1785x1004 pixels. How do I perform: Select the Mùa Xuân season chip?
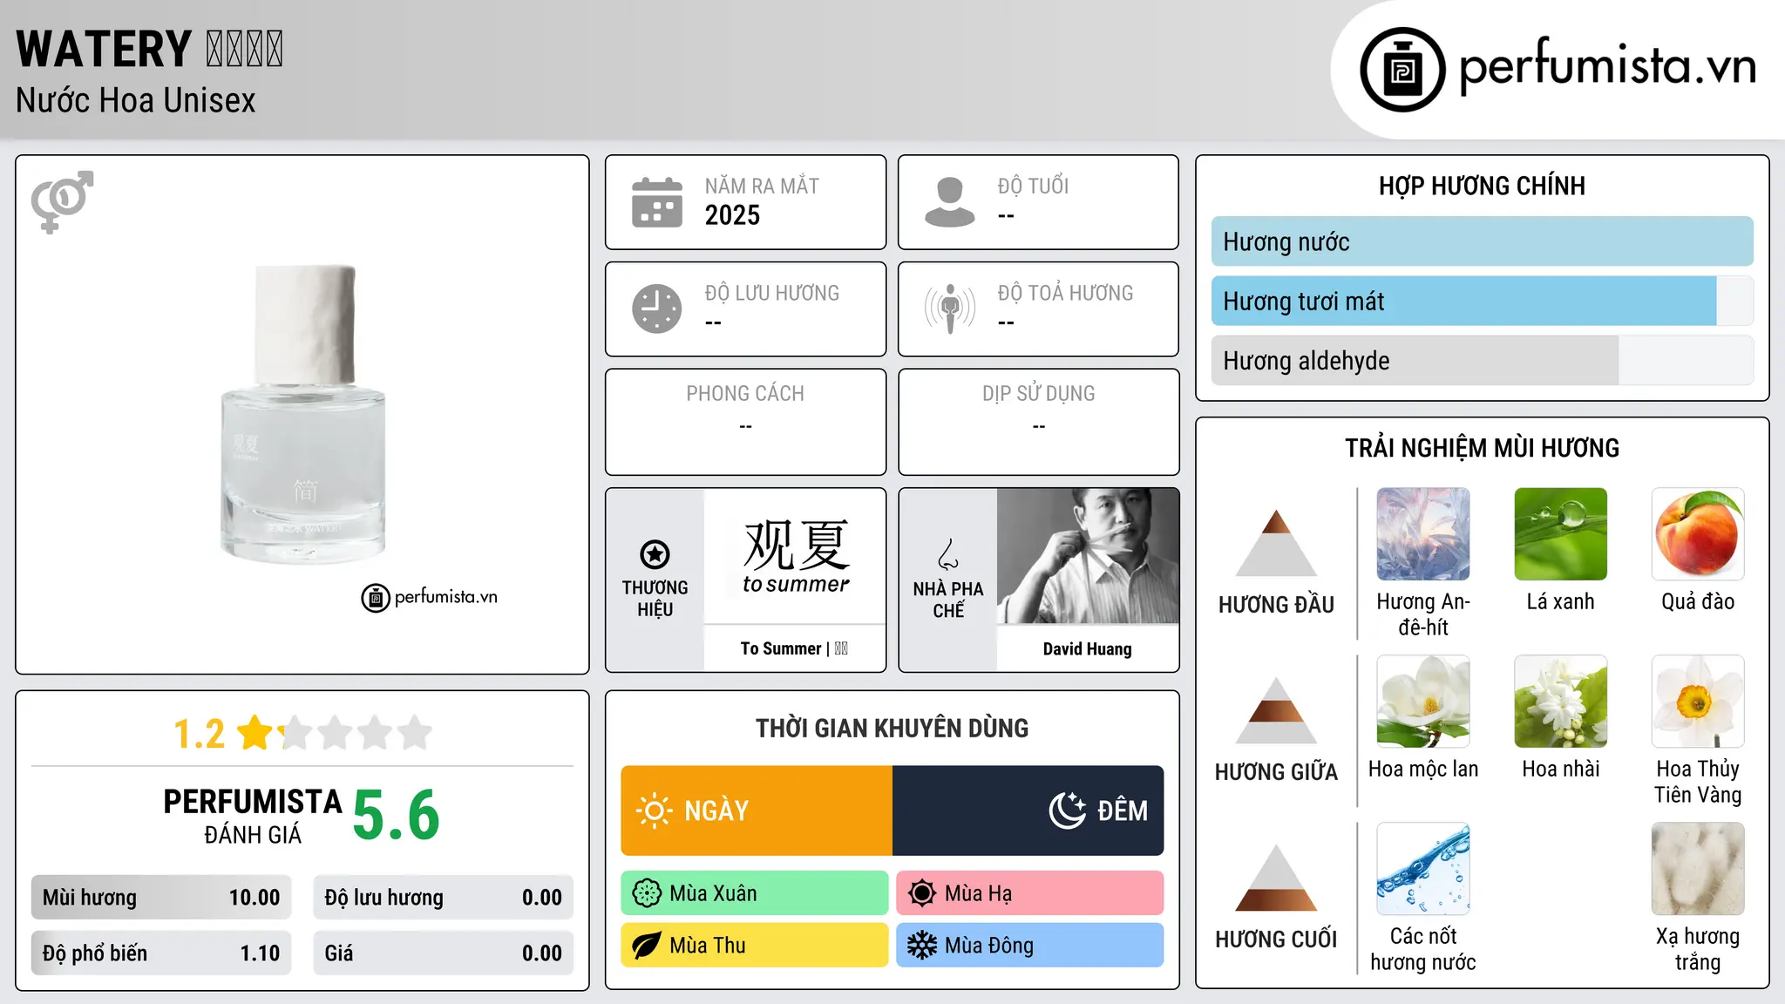coord(755,893)
